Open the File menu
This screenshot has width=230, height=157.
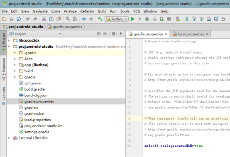pyautogui.click(x=5, y=11)
